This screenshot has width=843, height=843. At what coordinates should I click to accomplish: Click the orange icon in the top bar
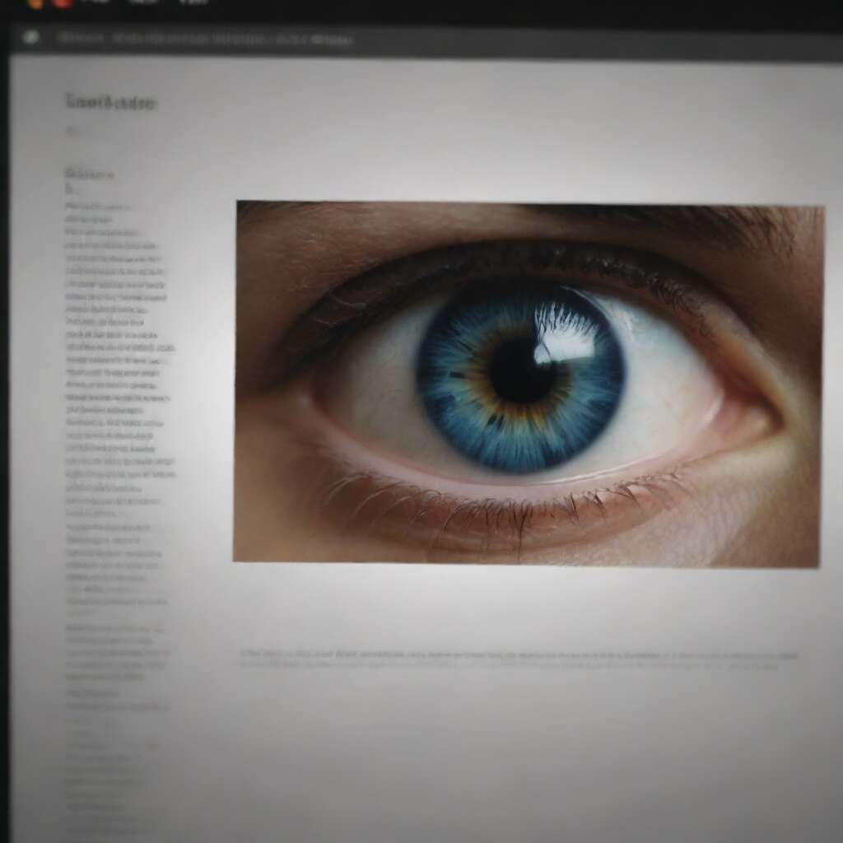pyautogui.click(x=35, y=2)
